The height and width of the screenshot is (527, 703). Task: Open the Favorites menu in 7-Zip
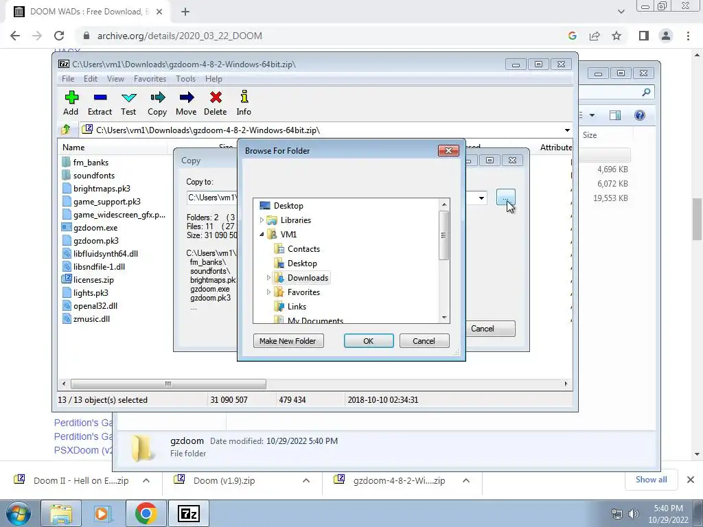point(150,79)
